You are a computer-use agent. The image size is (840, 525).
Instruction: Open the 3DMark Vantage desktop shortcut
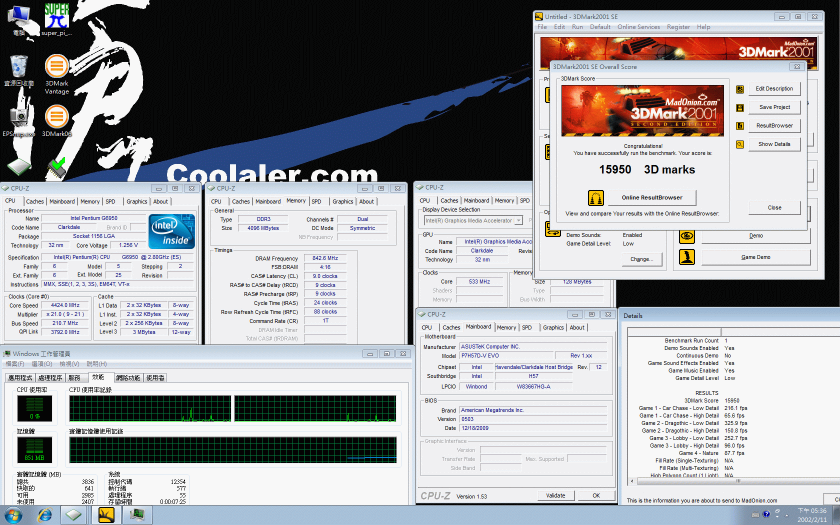pos(56,74)
